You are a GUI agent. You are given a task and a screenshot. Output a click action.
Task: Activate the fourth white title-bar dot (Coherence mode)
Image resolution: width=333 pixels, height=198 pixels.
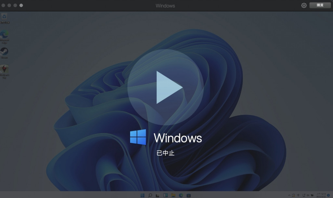pos(21,5)
